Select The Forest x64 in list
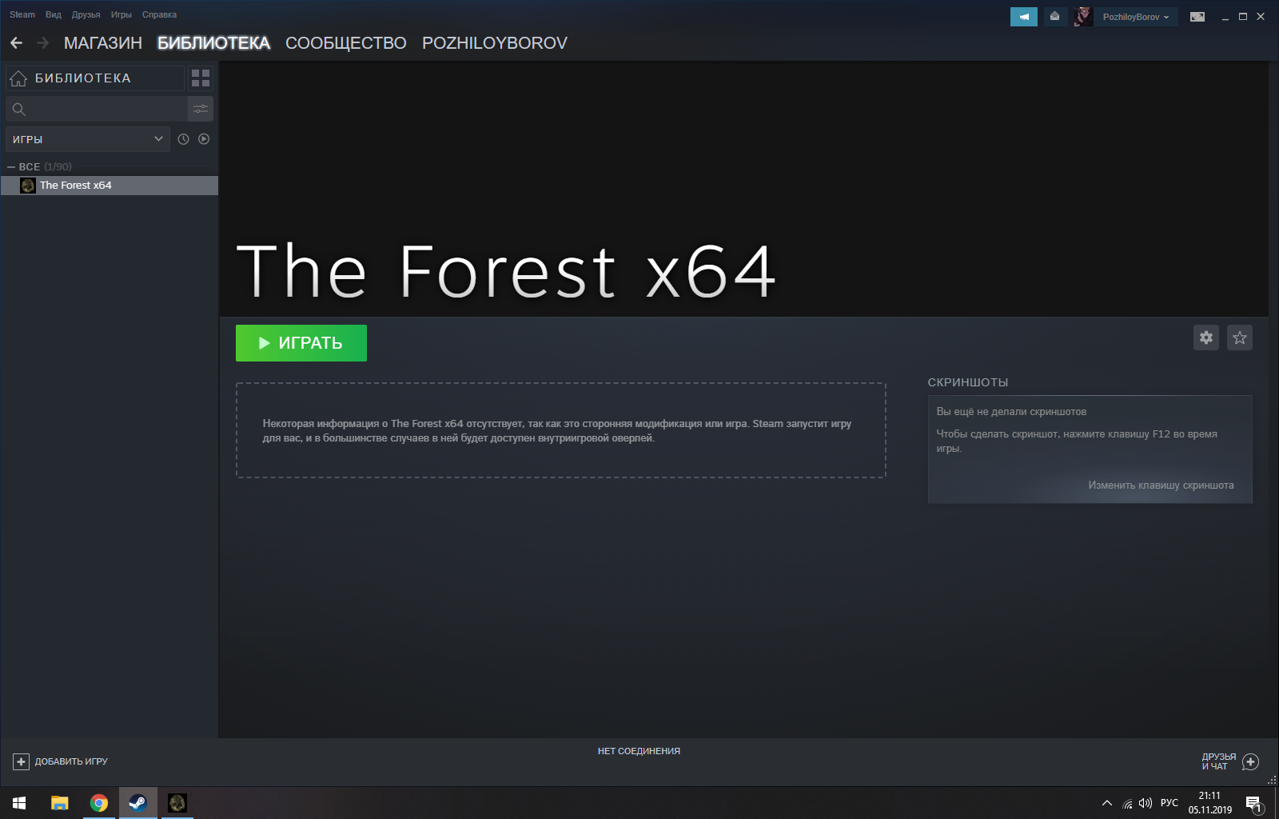The image size is (1279, 819). click(x=110, y=186)
